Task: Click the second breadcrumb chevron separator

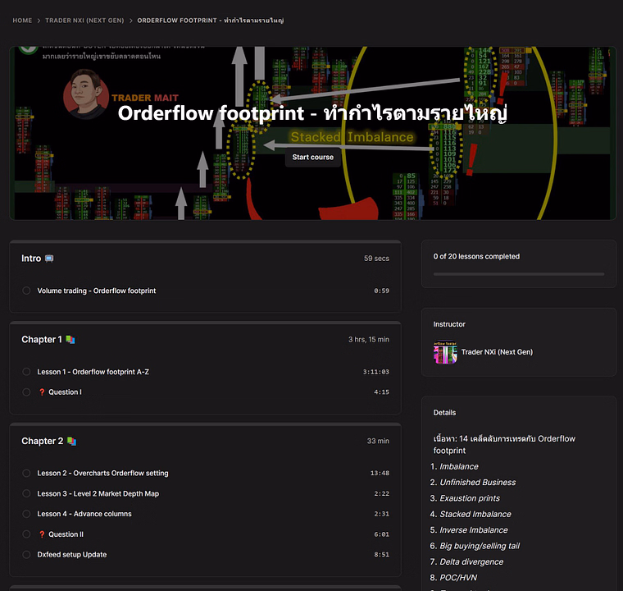Action: coord(130,21)
